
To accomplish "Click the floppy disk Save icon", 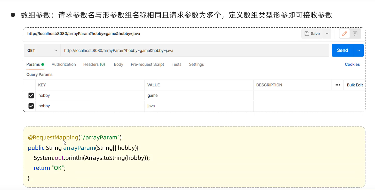I will click(307, 34).
